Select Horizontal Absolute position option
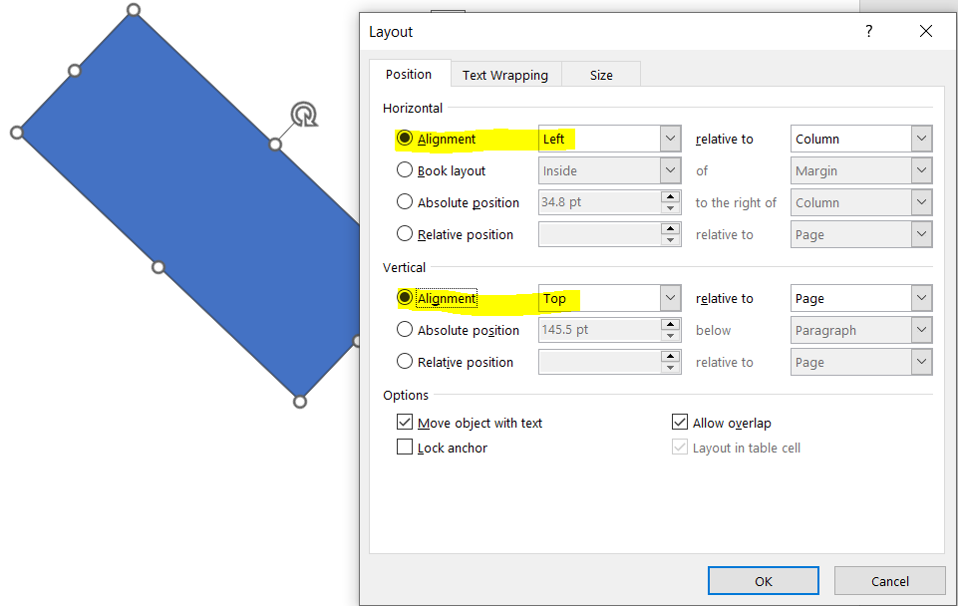The height and width of the screenshot is (606, 958). tap(405, 202)
